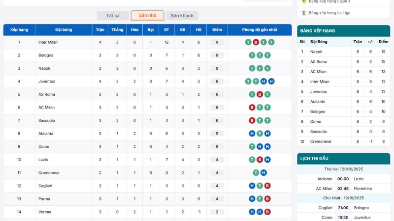Open the AC Milan vs Fiorentina fixture
The width and height of the screenshot is (394, 221).
coord(343,189)
